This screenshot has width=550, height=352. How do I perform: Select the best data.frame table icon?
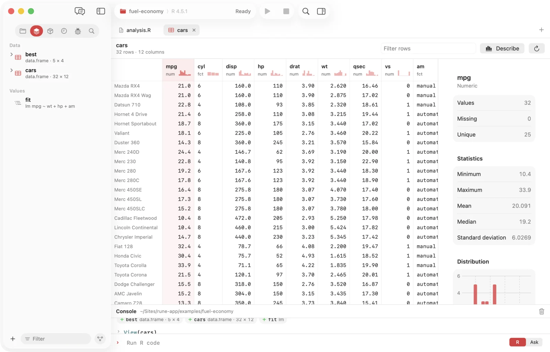pyautogui.click(x=18, y=57)
